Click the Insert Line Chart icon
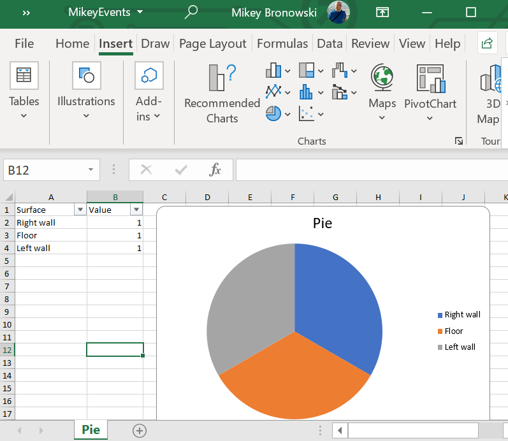 pos(273,92)
